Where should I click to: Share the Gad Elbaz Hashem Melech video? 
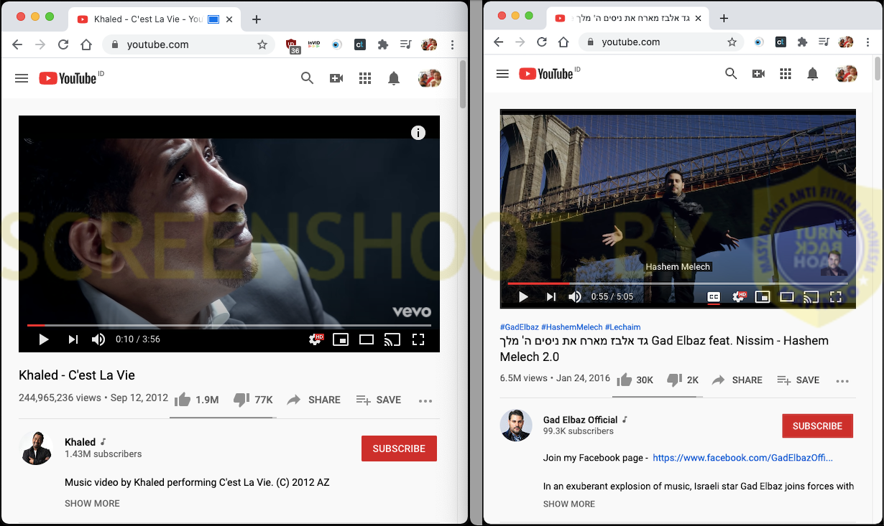point(737,380)
